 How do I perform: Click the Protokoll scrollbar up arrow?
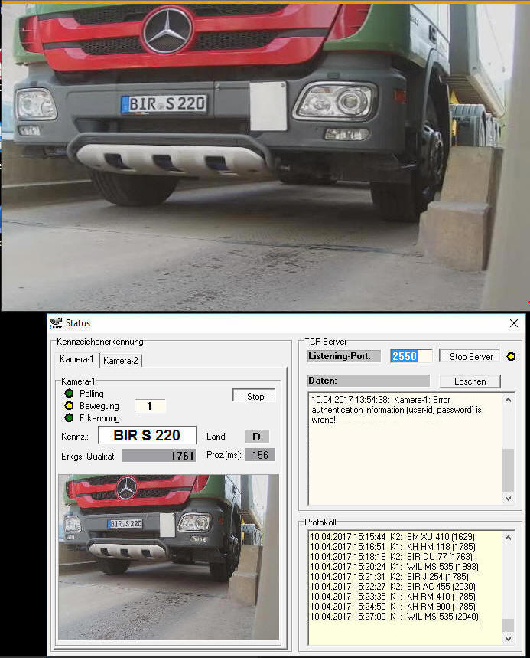pyautogui.click(x=509, y=538)
